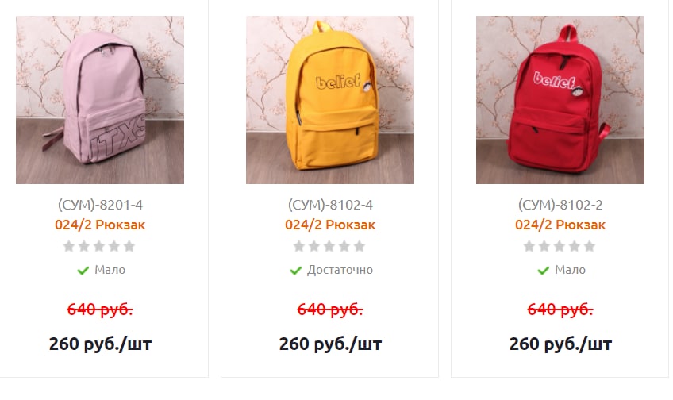Screen dimensions: 673x400
Task: Click Мало stock label on red backpack
Action: [x=570, y=270]
